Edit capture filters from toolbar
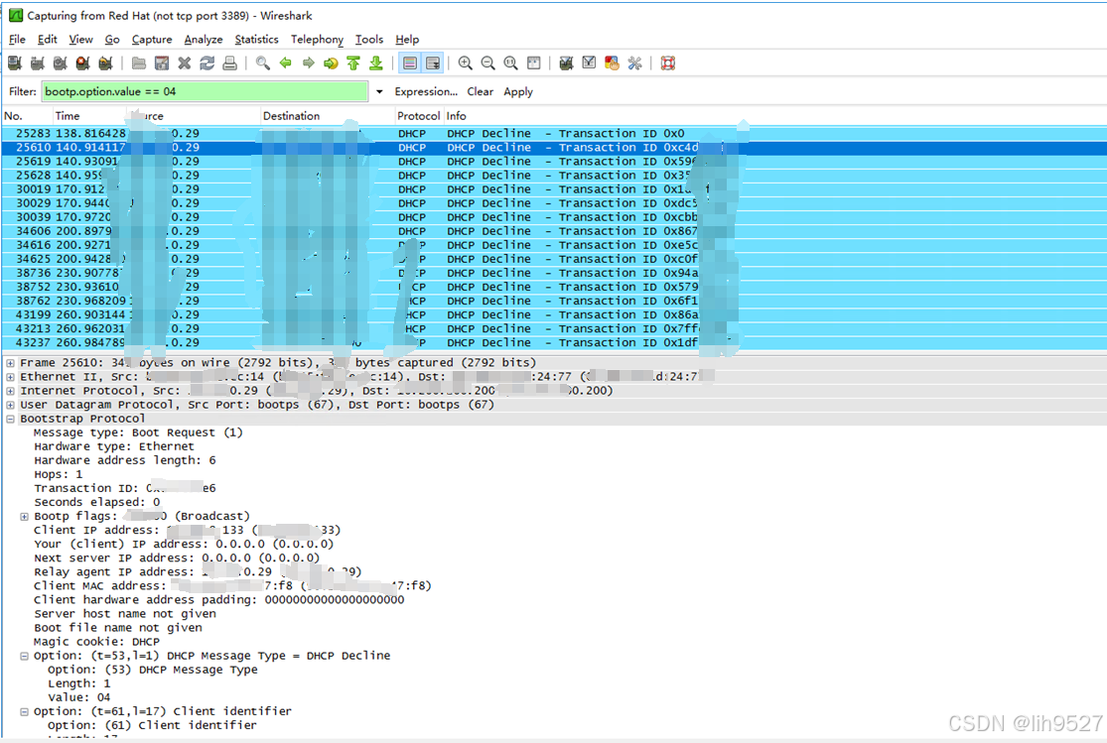This screenshot has width=1107, height=743. point(566,63)
